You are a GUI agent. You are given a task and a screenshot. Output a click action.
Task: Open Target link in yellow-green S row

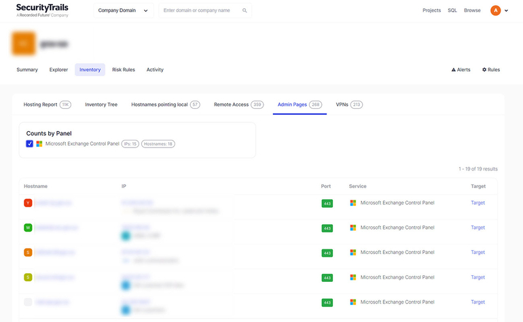pos(477,277)
